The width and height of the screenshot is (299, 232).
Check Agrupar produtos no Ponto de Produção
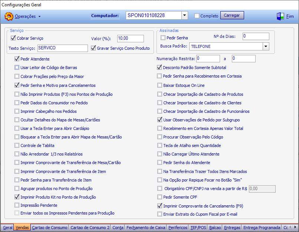pyautogui.click(x=17, y=189)
